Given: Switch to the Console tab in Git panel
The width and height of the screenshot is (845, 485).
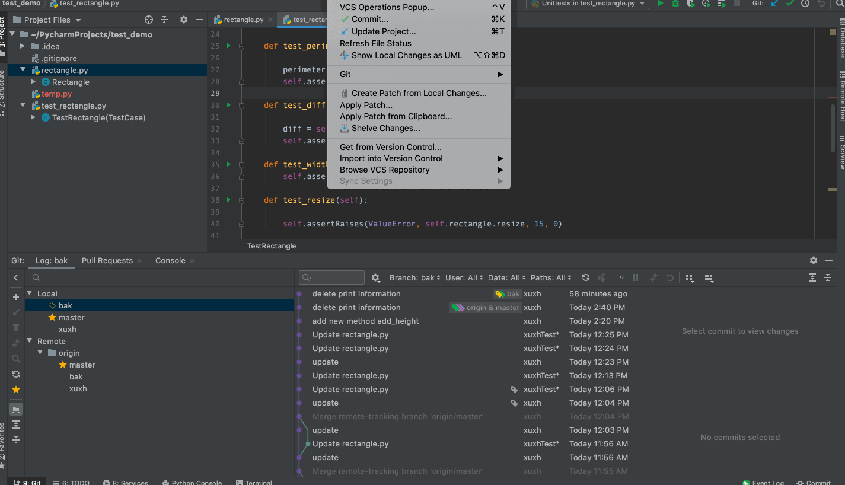Looking at the screenshot, I should [x=170, y=260].
